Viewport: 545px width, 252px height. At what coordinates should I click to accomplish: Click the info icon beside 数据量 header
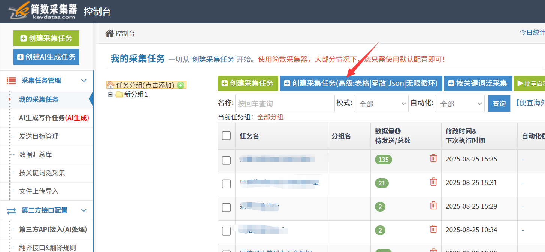[398, 131]
